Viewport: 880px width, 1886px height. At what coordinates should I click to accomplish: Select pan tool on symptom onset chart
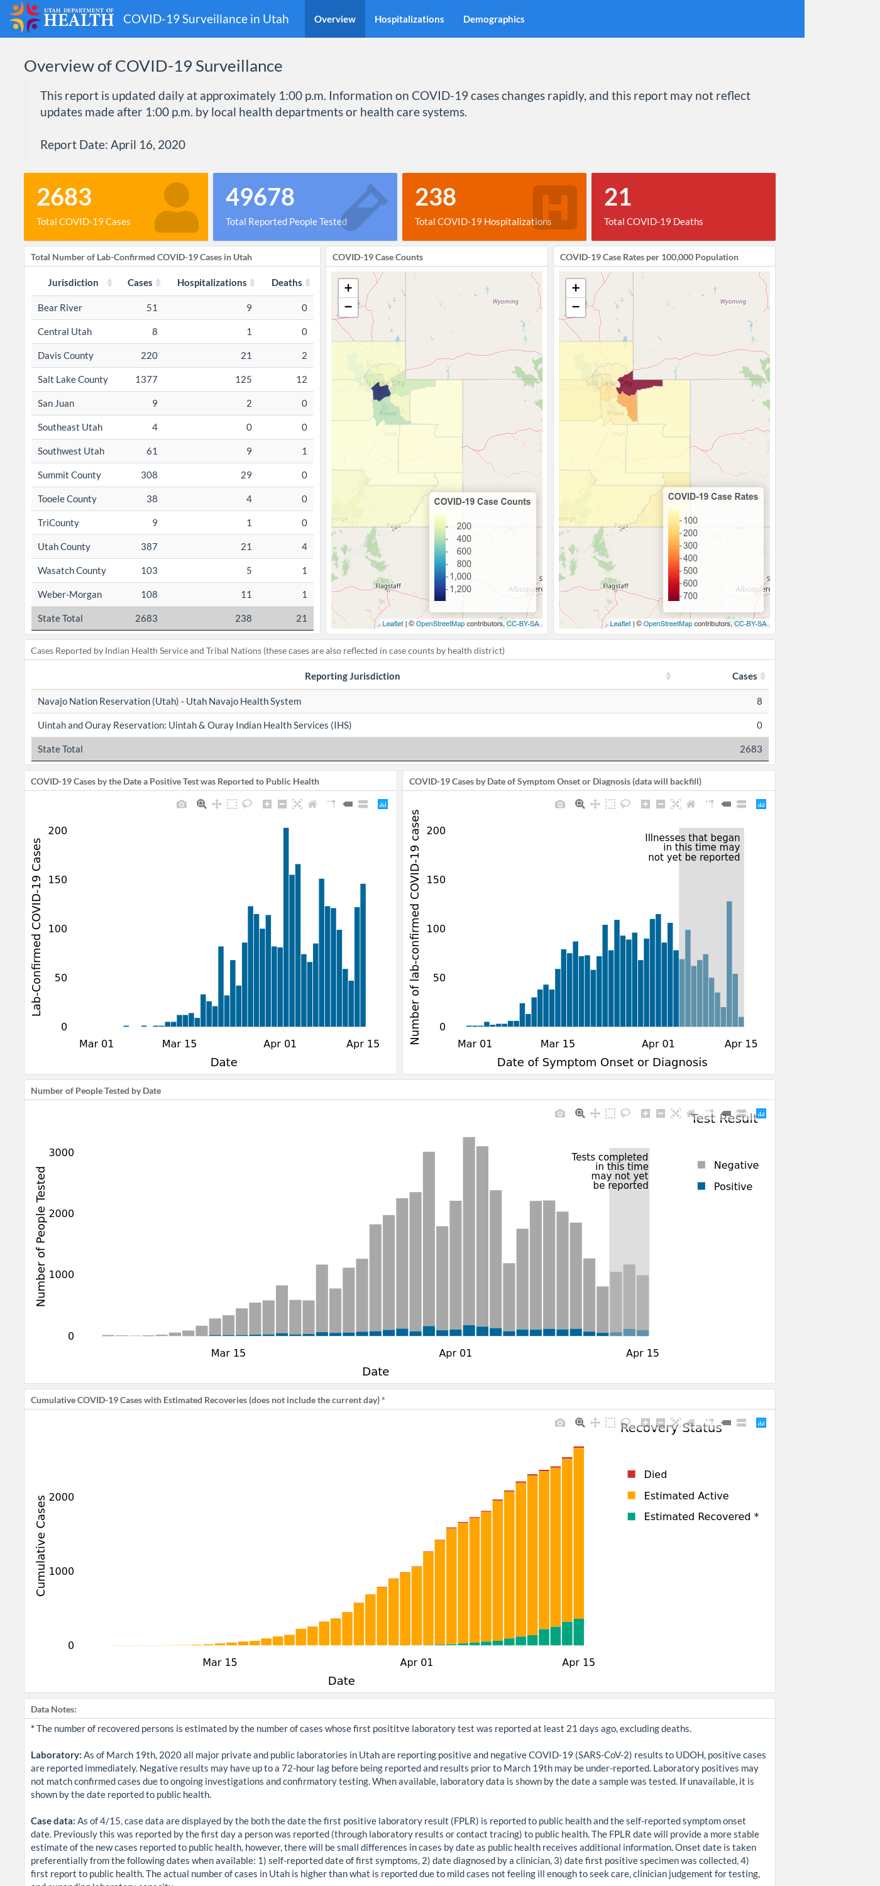(595, 804)
